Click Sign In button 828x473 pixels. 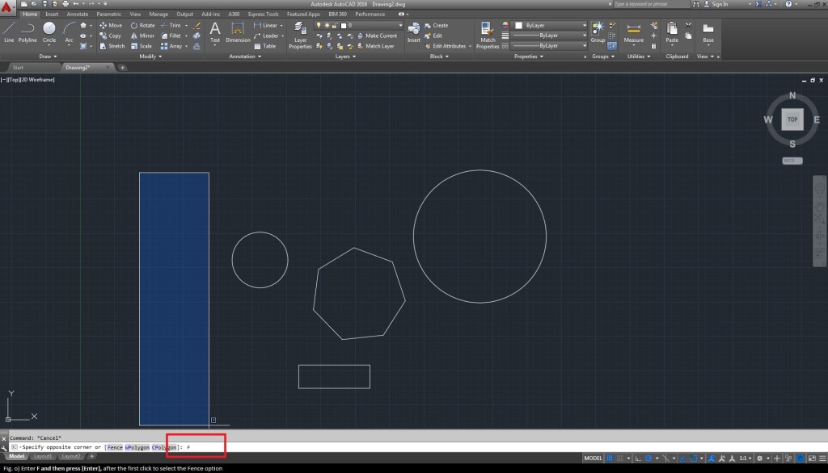(x=719, y=4)
